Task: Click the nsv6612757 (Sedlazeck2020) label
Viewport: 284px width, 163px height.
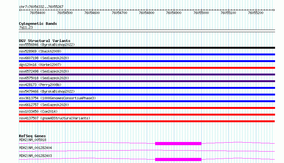Action: [44, 105]
